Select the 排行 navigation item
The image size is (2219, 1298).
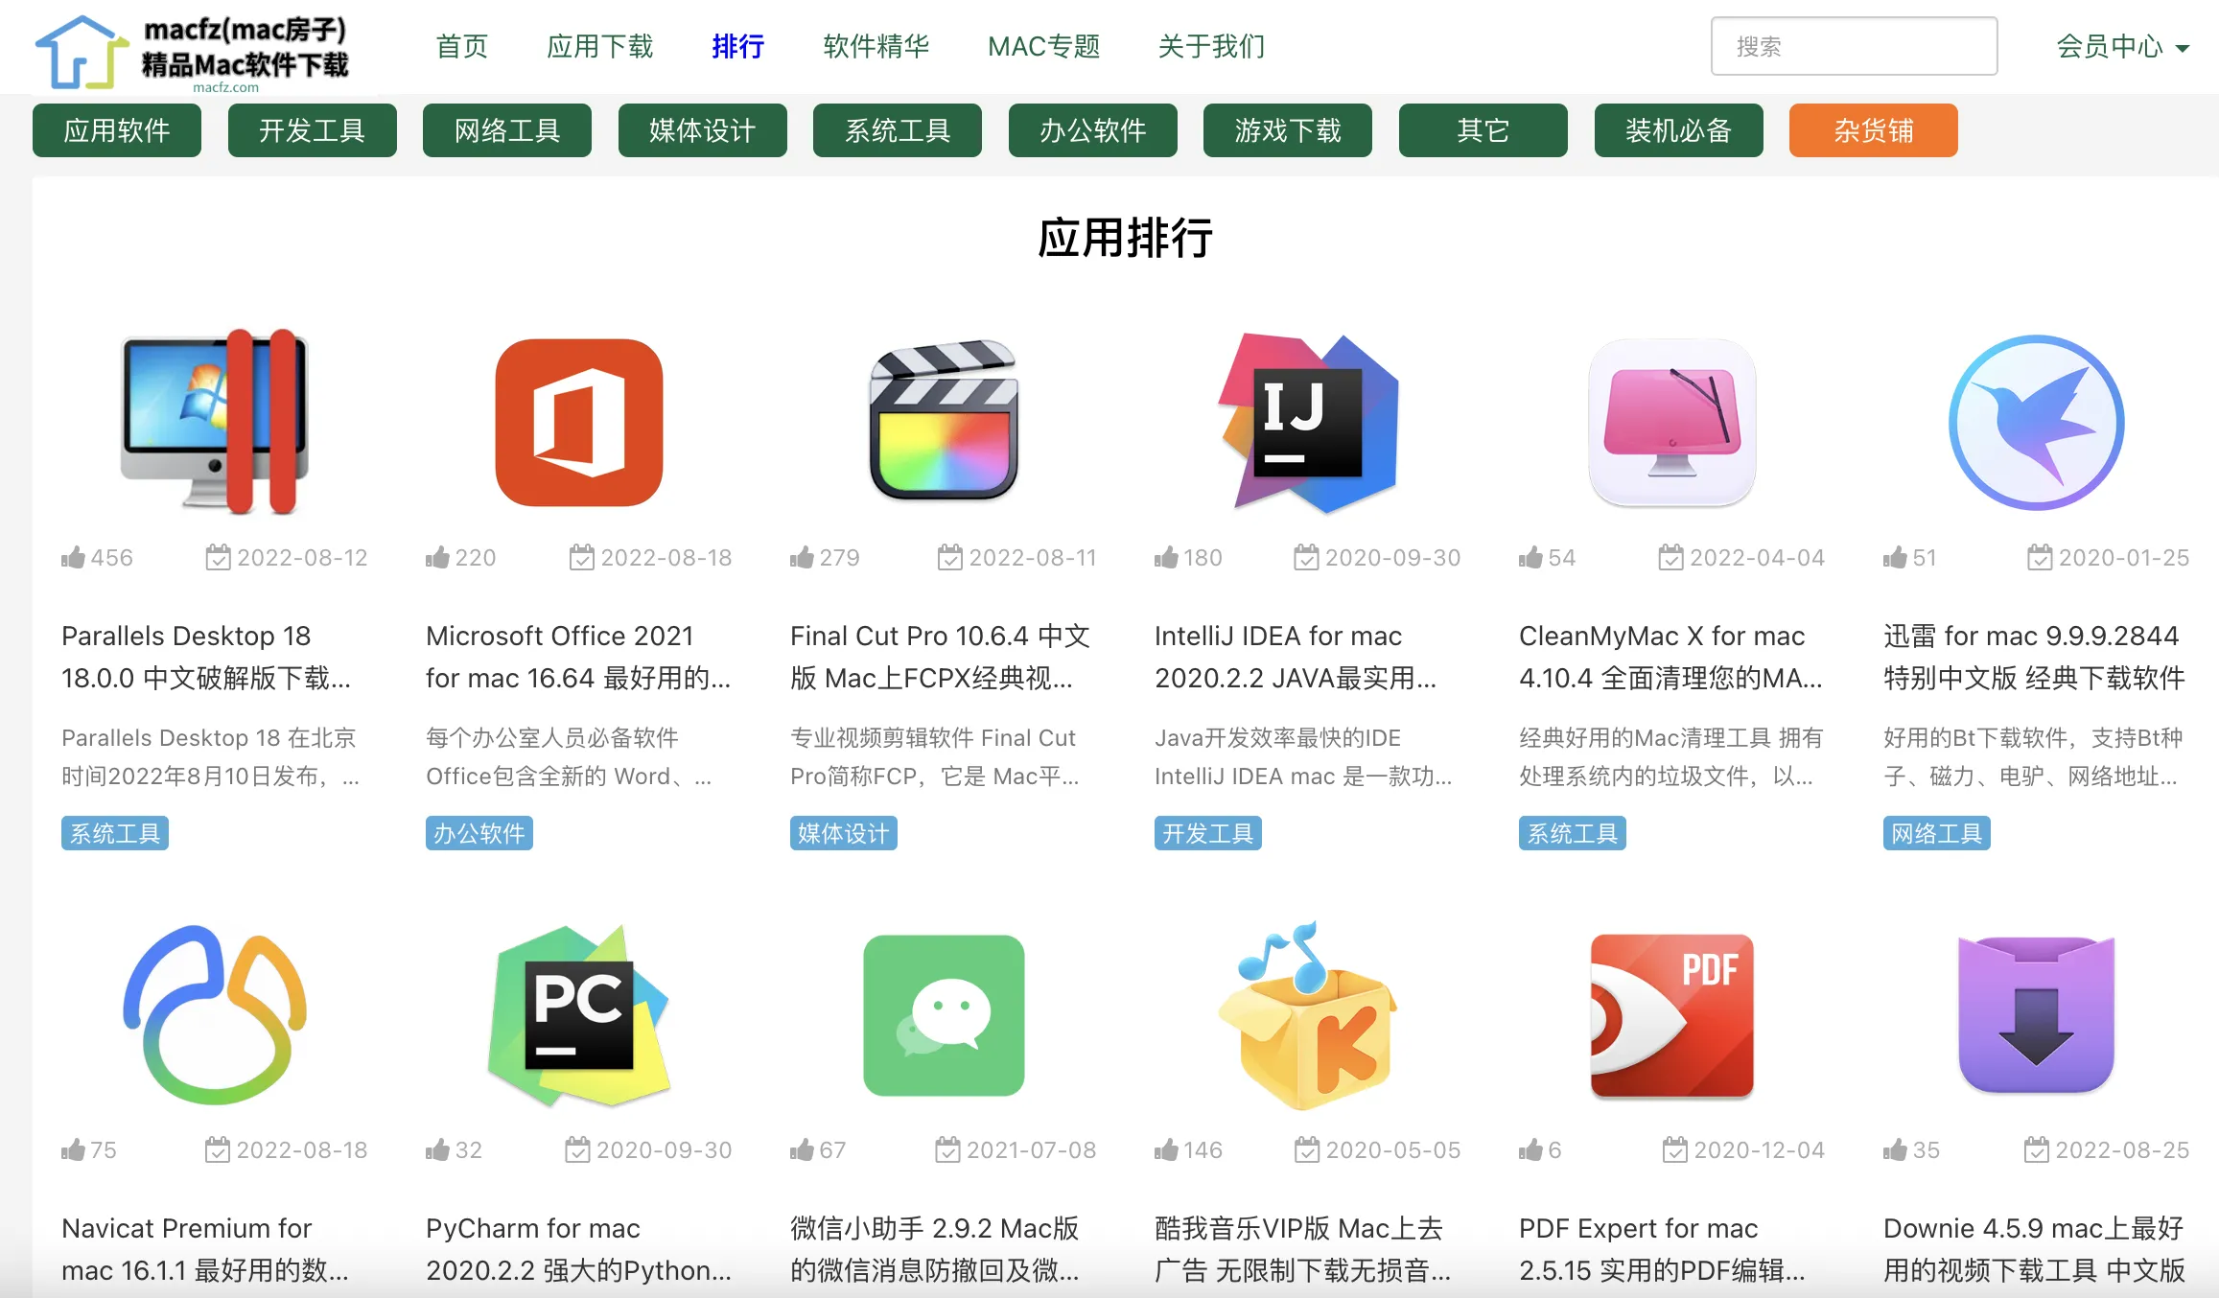(x=738, y=46)
